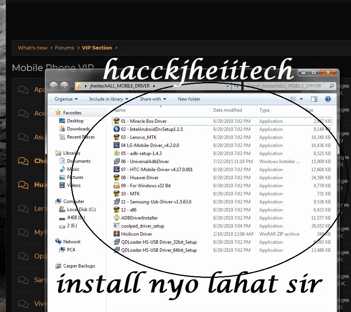The image size is (351, 312).
Task: Select the 12 - x86 file icon
Action: 116,210
